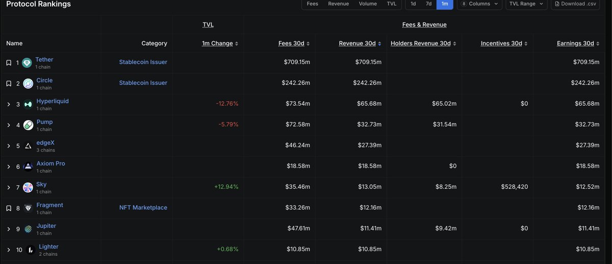This screenshot has height=264, width=612.
Task: Click the Jupiter logo icon
Action: point(29,229)
